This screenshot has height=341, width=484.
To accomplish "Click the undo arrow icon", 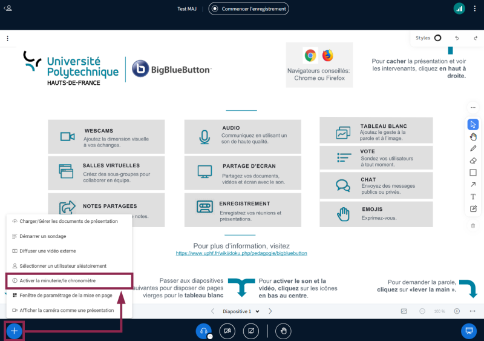I will coord(457,38).
